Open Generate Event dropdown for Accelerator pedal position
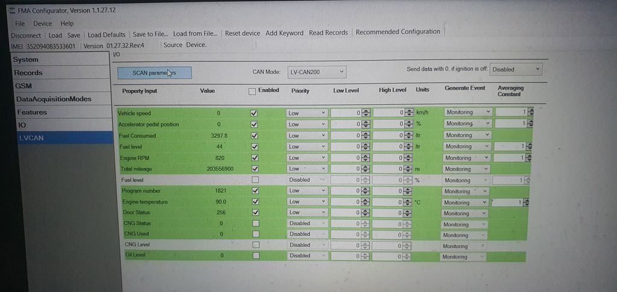Screen dimensions: 617x292 click(468, 123)
